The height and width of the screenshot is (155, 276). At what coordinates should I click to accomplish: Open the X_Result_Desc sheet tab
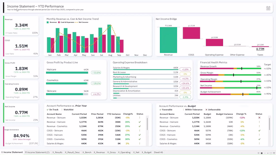pos(72,152)
